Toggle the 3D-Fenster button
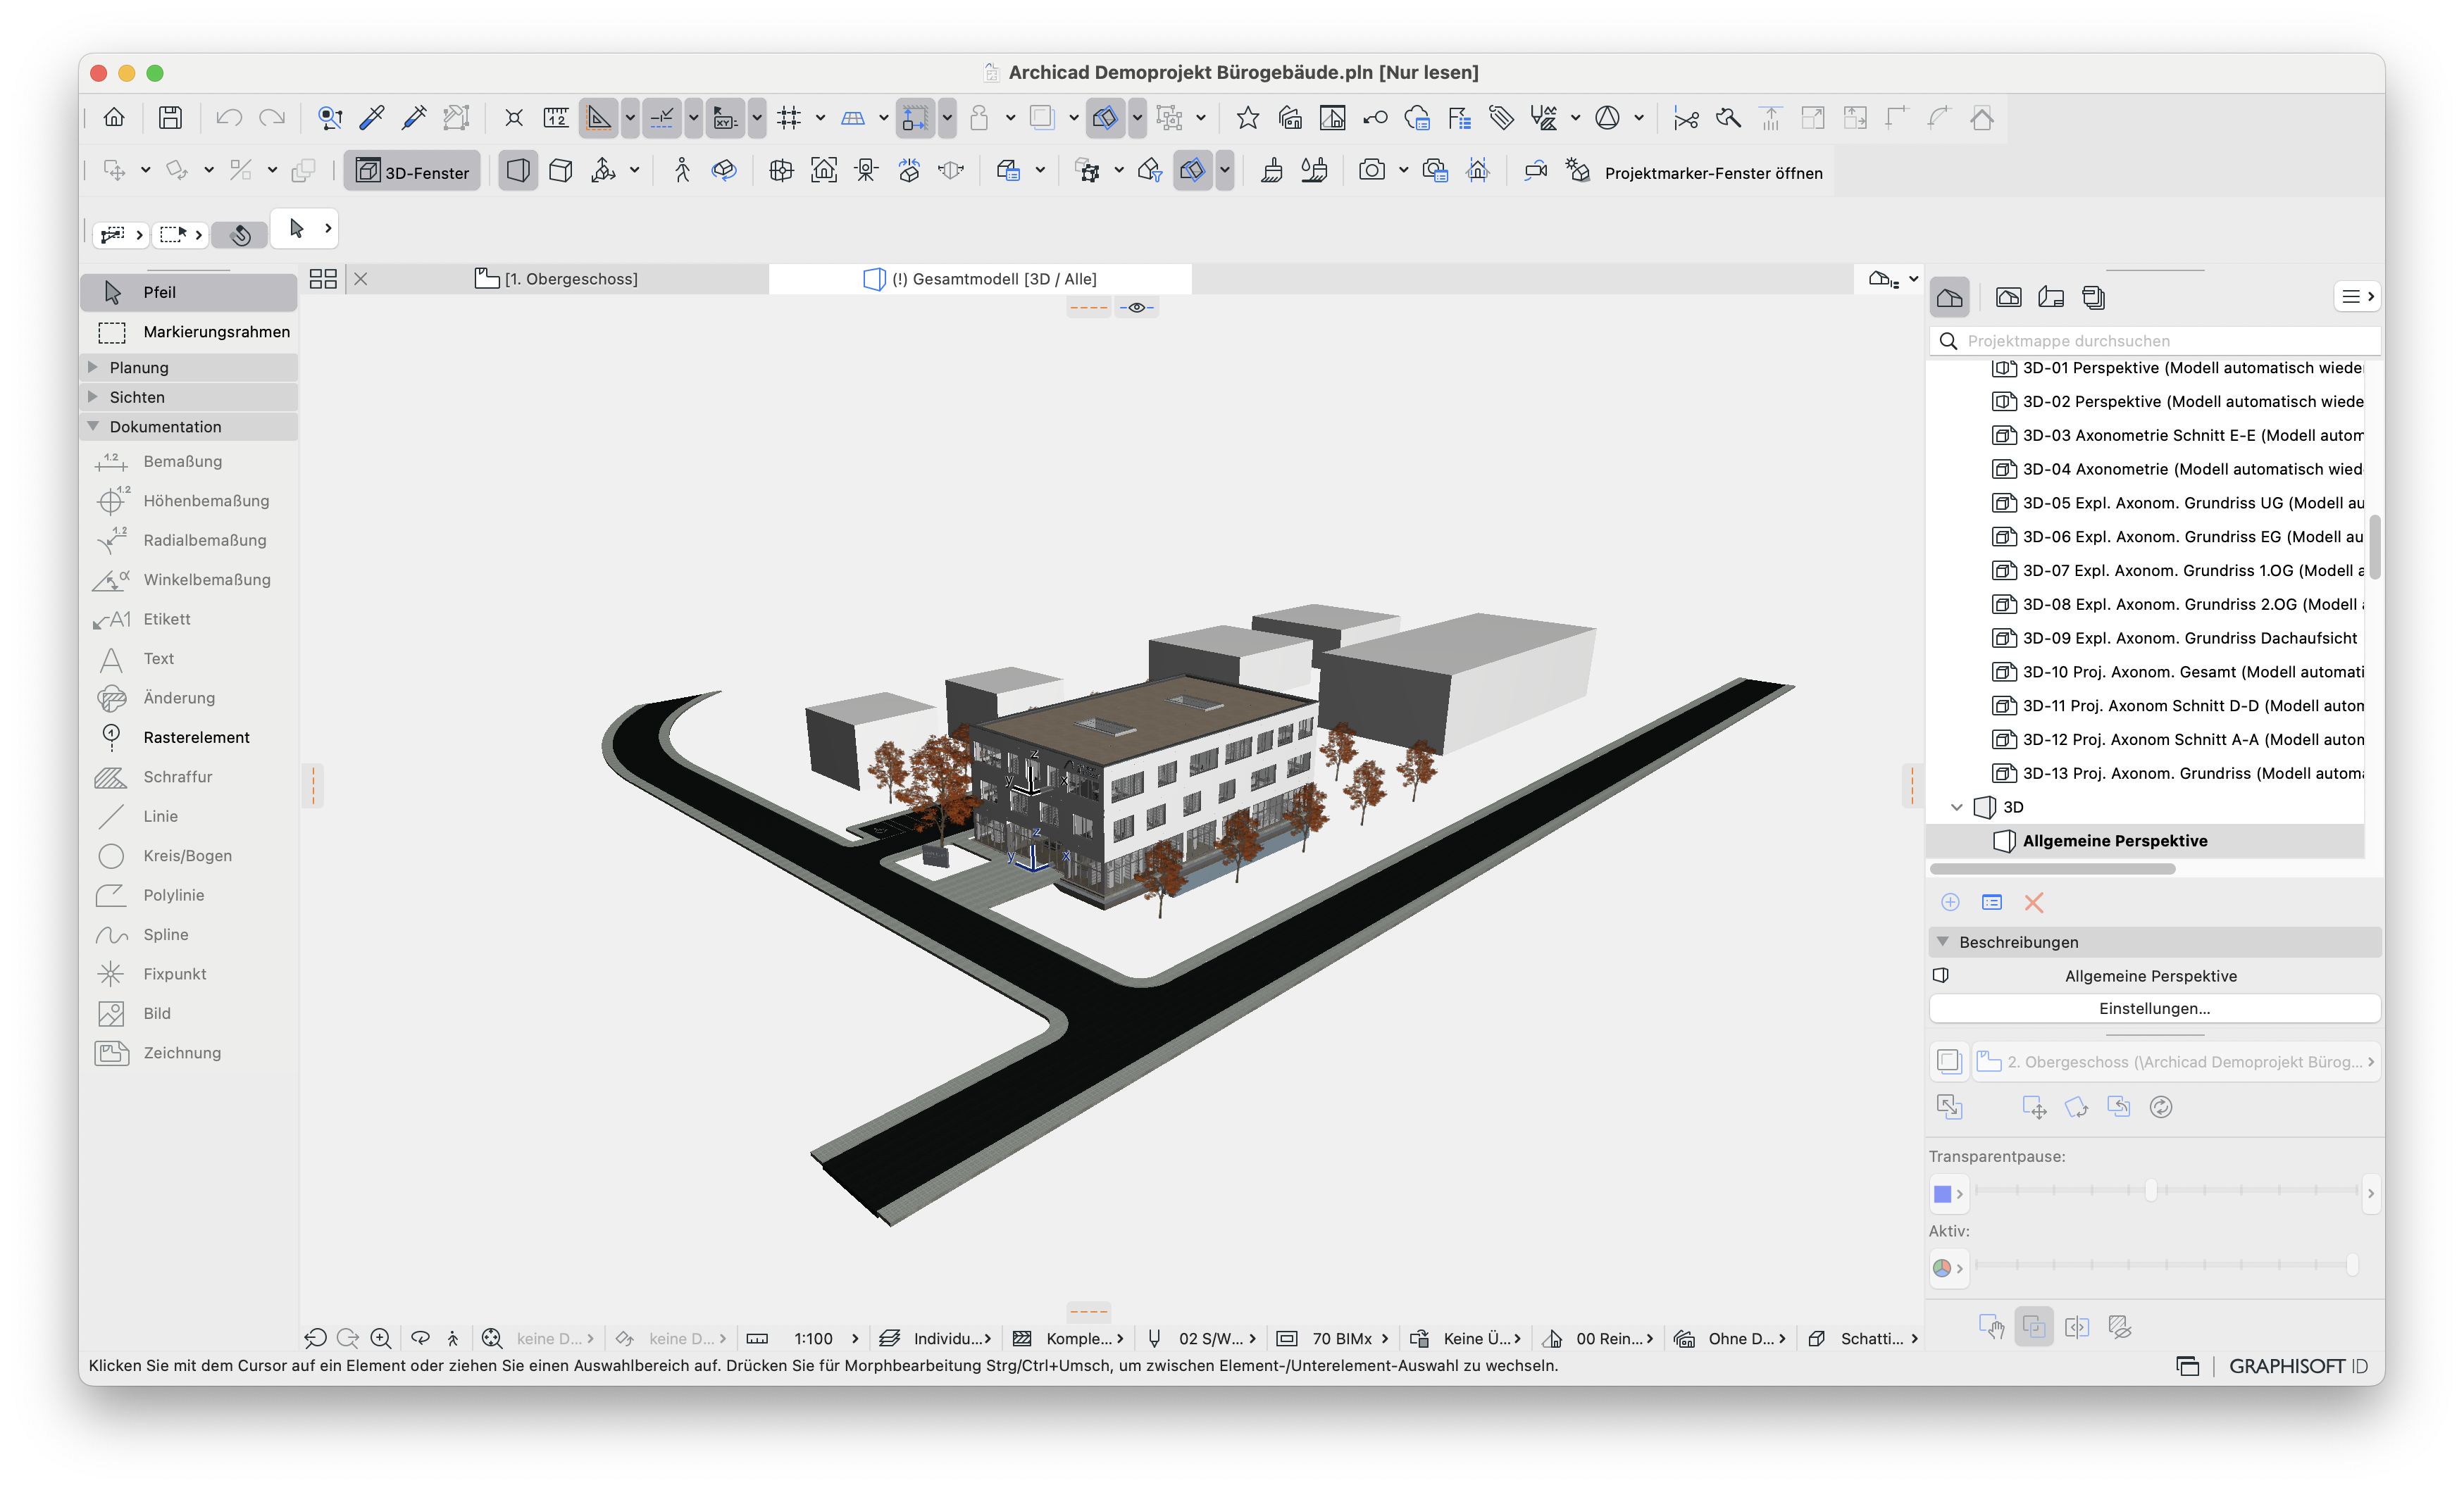 pyautogui.click(x=412, y=172)
